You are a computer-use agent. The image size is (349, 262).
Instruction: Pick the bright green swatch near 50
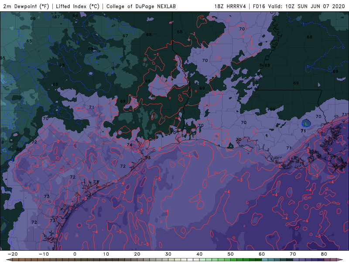pos(234,260)
